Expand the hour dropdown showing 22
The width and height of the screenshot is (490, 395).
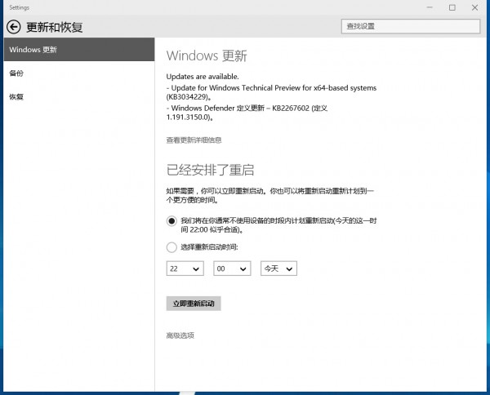pyautogui.click(x=185, y=269)
